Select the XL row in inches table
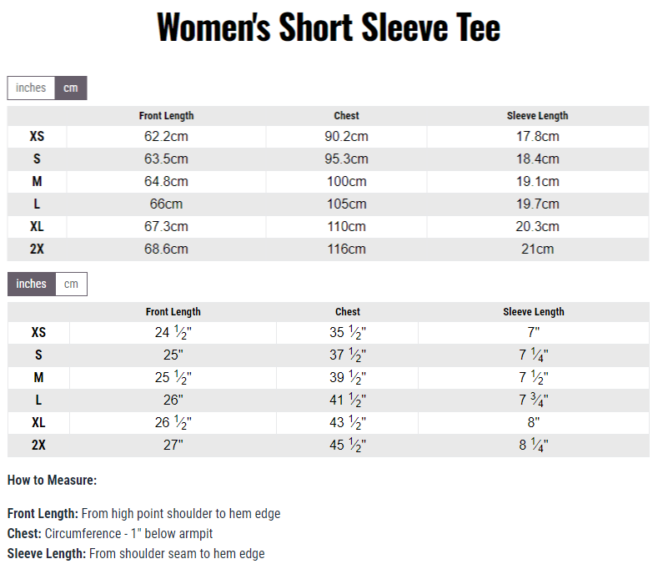 point(328,422)
